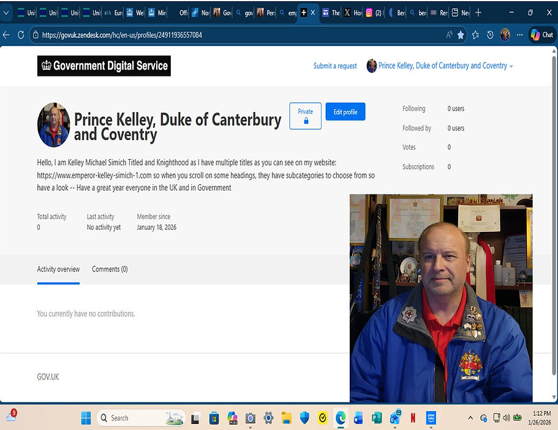Switch to the 'gov' search tab
558x430 pixels.
(x=244, y=13)
